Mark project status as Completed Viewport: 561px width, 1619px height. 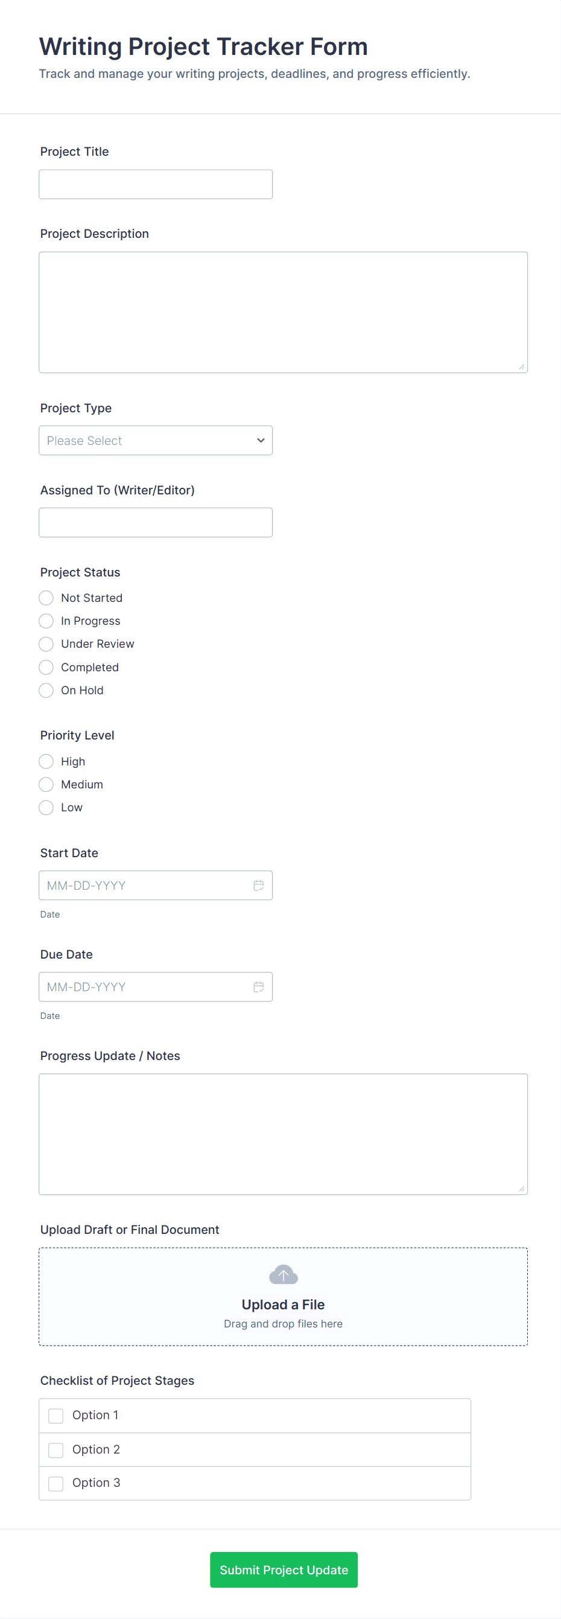[46, 668]
